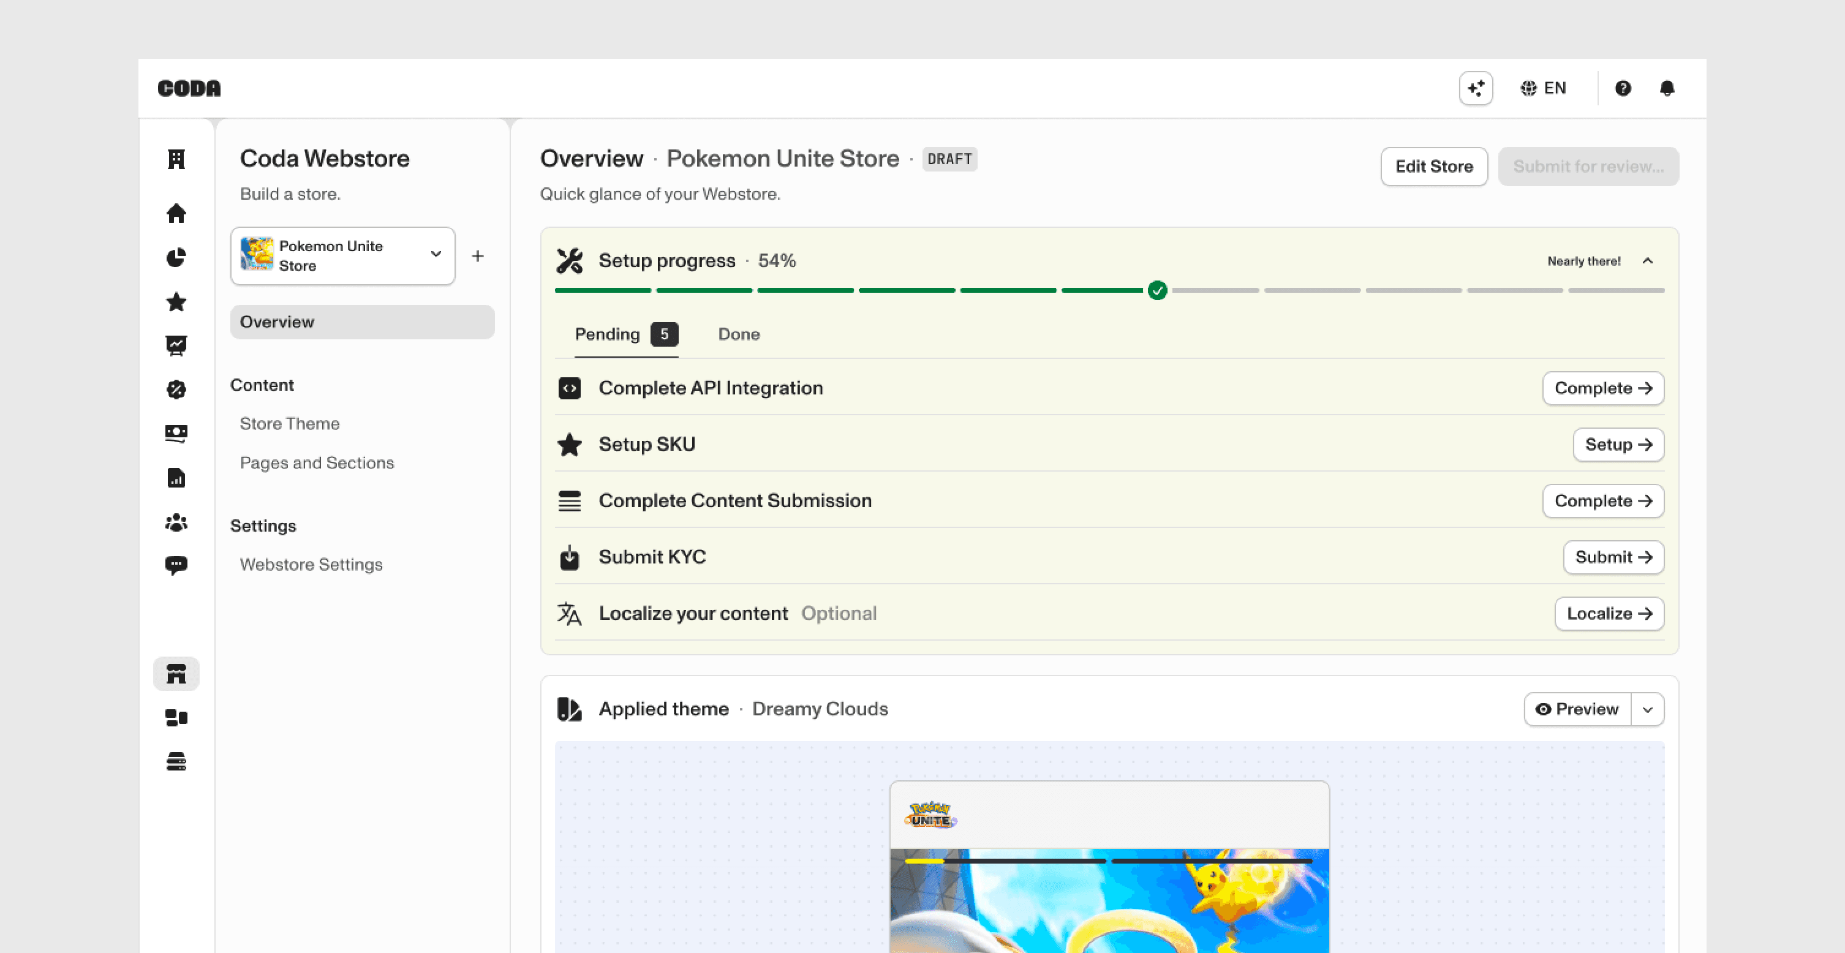
Task: Click Submit button for KYC
Action: pos(1613,557)
